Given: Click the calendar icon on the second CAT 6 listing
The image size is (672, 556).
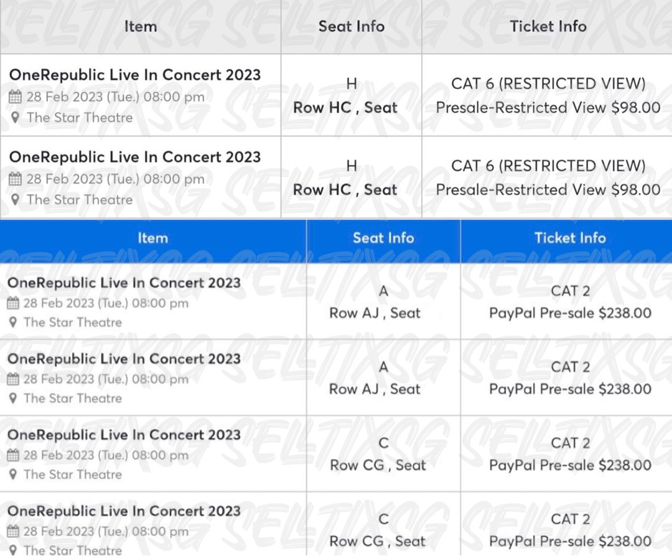Looking at the screenshot, I should coord(14,179).
